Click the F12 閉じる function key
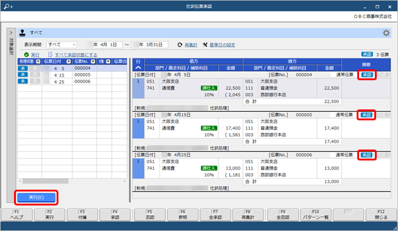Screen dimensions: 398x231 pyautogui.click(x=381, y=215)
